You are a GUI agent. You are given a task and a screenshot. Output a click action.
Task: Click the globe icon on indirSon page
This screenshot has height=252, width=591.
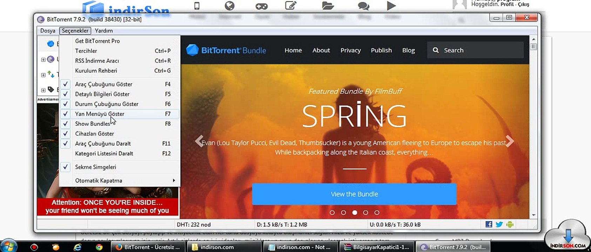[x=230, y=6]
